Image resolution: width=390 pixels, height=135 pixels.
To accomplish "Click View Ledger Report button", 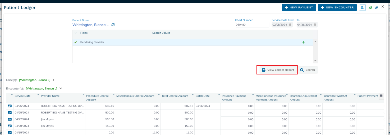I will point(278,70).
